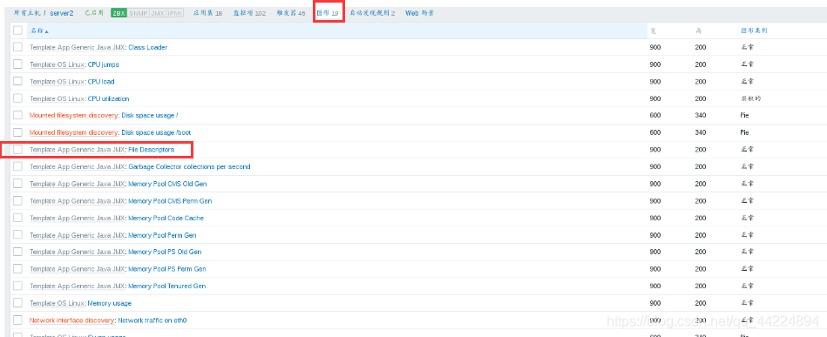
Task: Tick the select-all checkbox in header
Action: (x=18, y=30)
